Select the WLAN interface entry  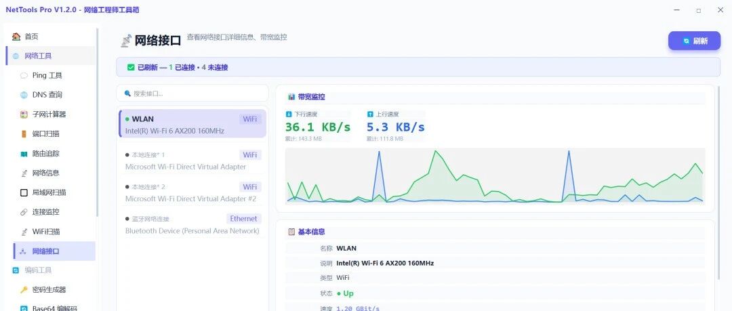click(192, 124)
